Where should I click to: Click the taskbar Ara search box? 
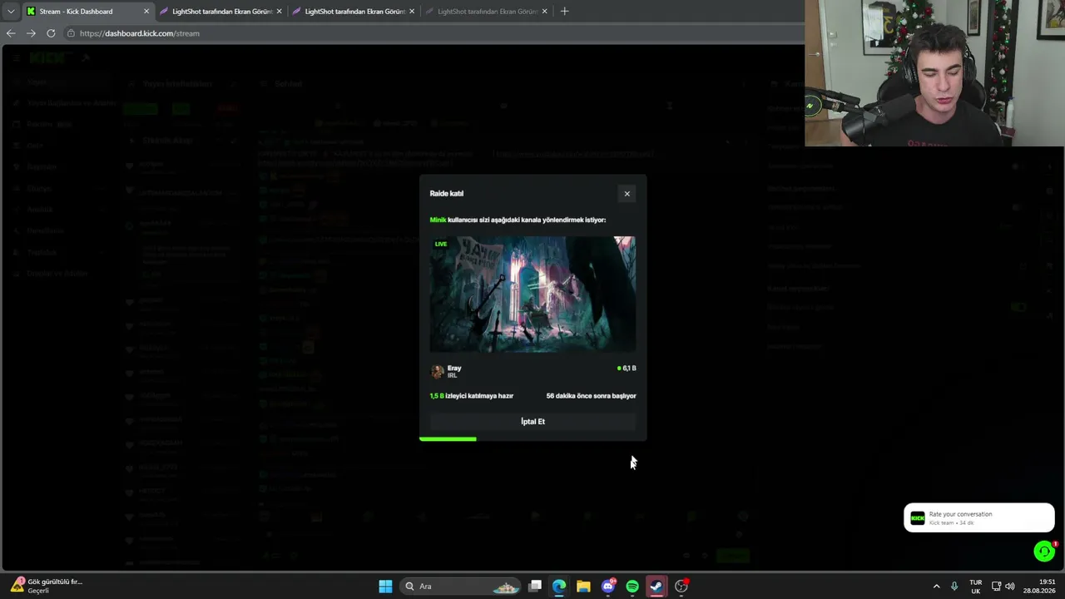coord(461,587)
